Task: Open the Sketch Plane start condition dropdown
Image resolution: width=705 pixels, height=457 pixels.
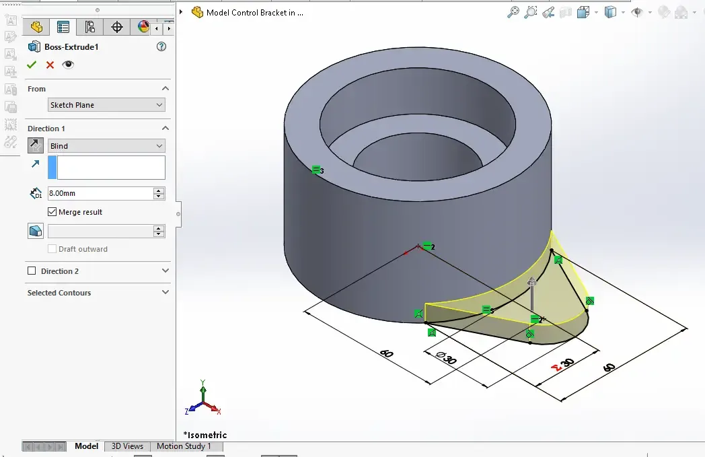Action: pyautogui.click(x=106, y=105)
